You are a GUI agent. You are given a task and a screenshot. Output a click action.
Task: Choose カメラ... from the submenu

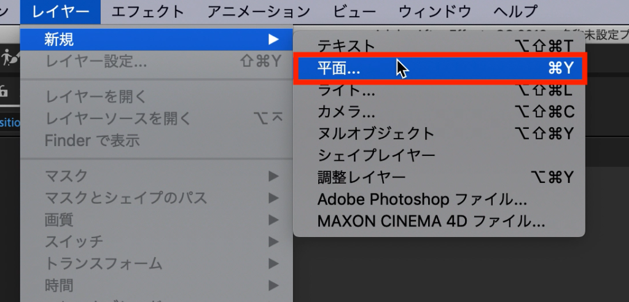coord(439,112)
